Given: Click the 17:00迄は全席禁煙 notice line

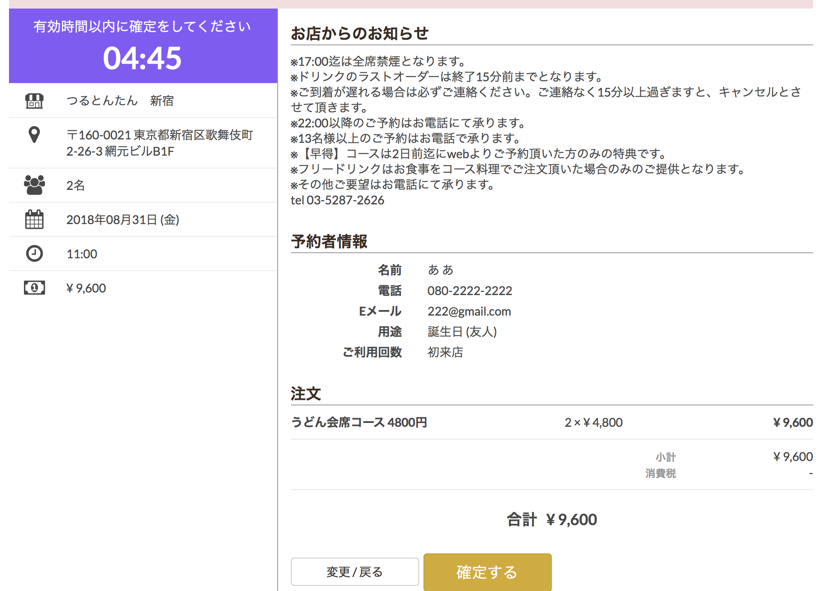Looking at the screenshot, I should pos(378,61).
